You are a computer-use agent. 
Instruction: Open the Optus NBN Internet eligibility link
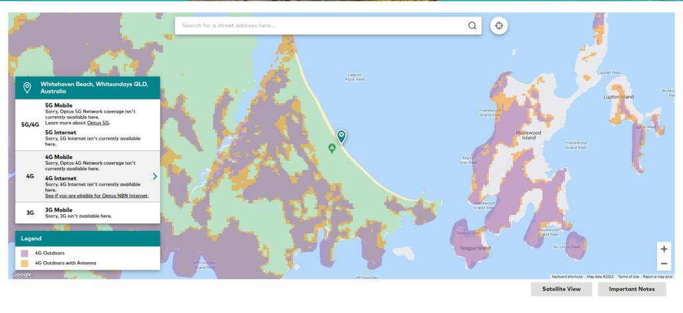click(x=97, y=196)
